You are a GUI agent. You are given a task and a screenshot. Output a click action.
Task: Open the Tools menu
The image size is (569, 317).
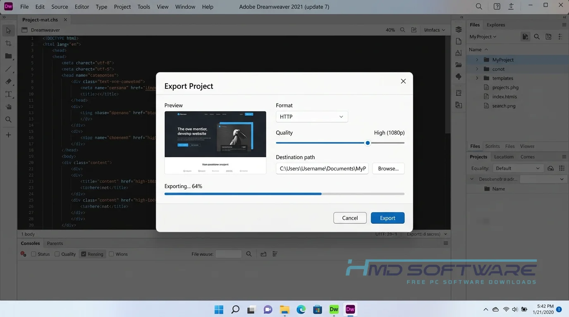tap(144, 7)
